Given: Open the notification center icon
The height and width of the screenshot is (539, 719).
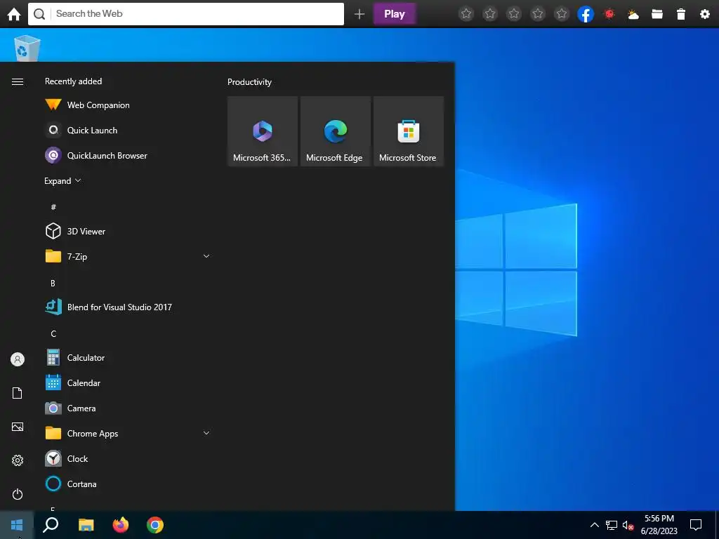Looking at the screenshot, I should point(696,525).
